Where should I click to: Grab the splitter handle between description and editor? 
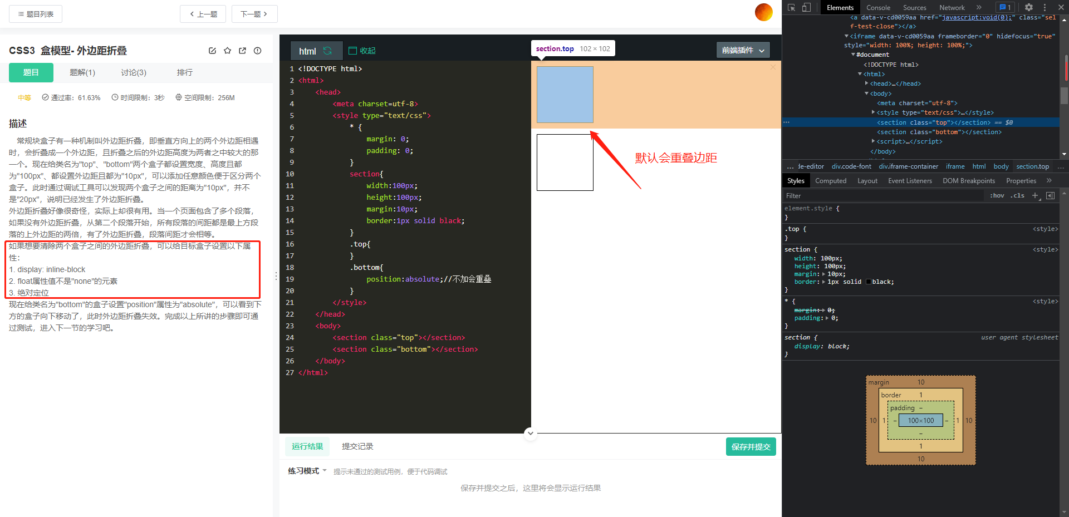click(276, 276)
